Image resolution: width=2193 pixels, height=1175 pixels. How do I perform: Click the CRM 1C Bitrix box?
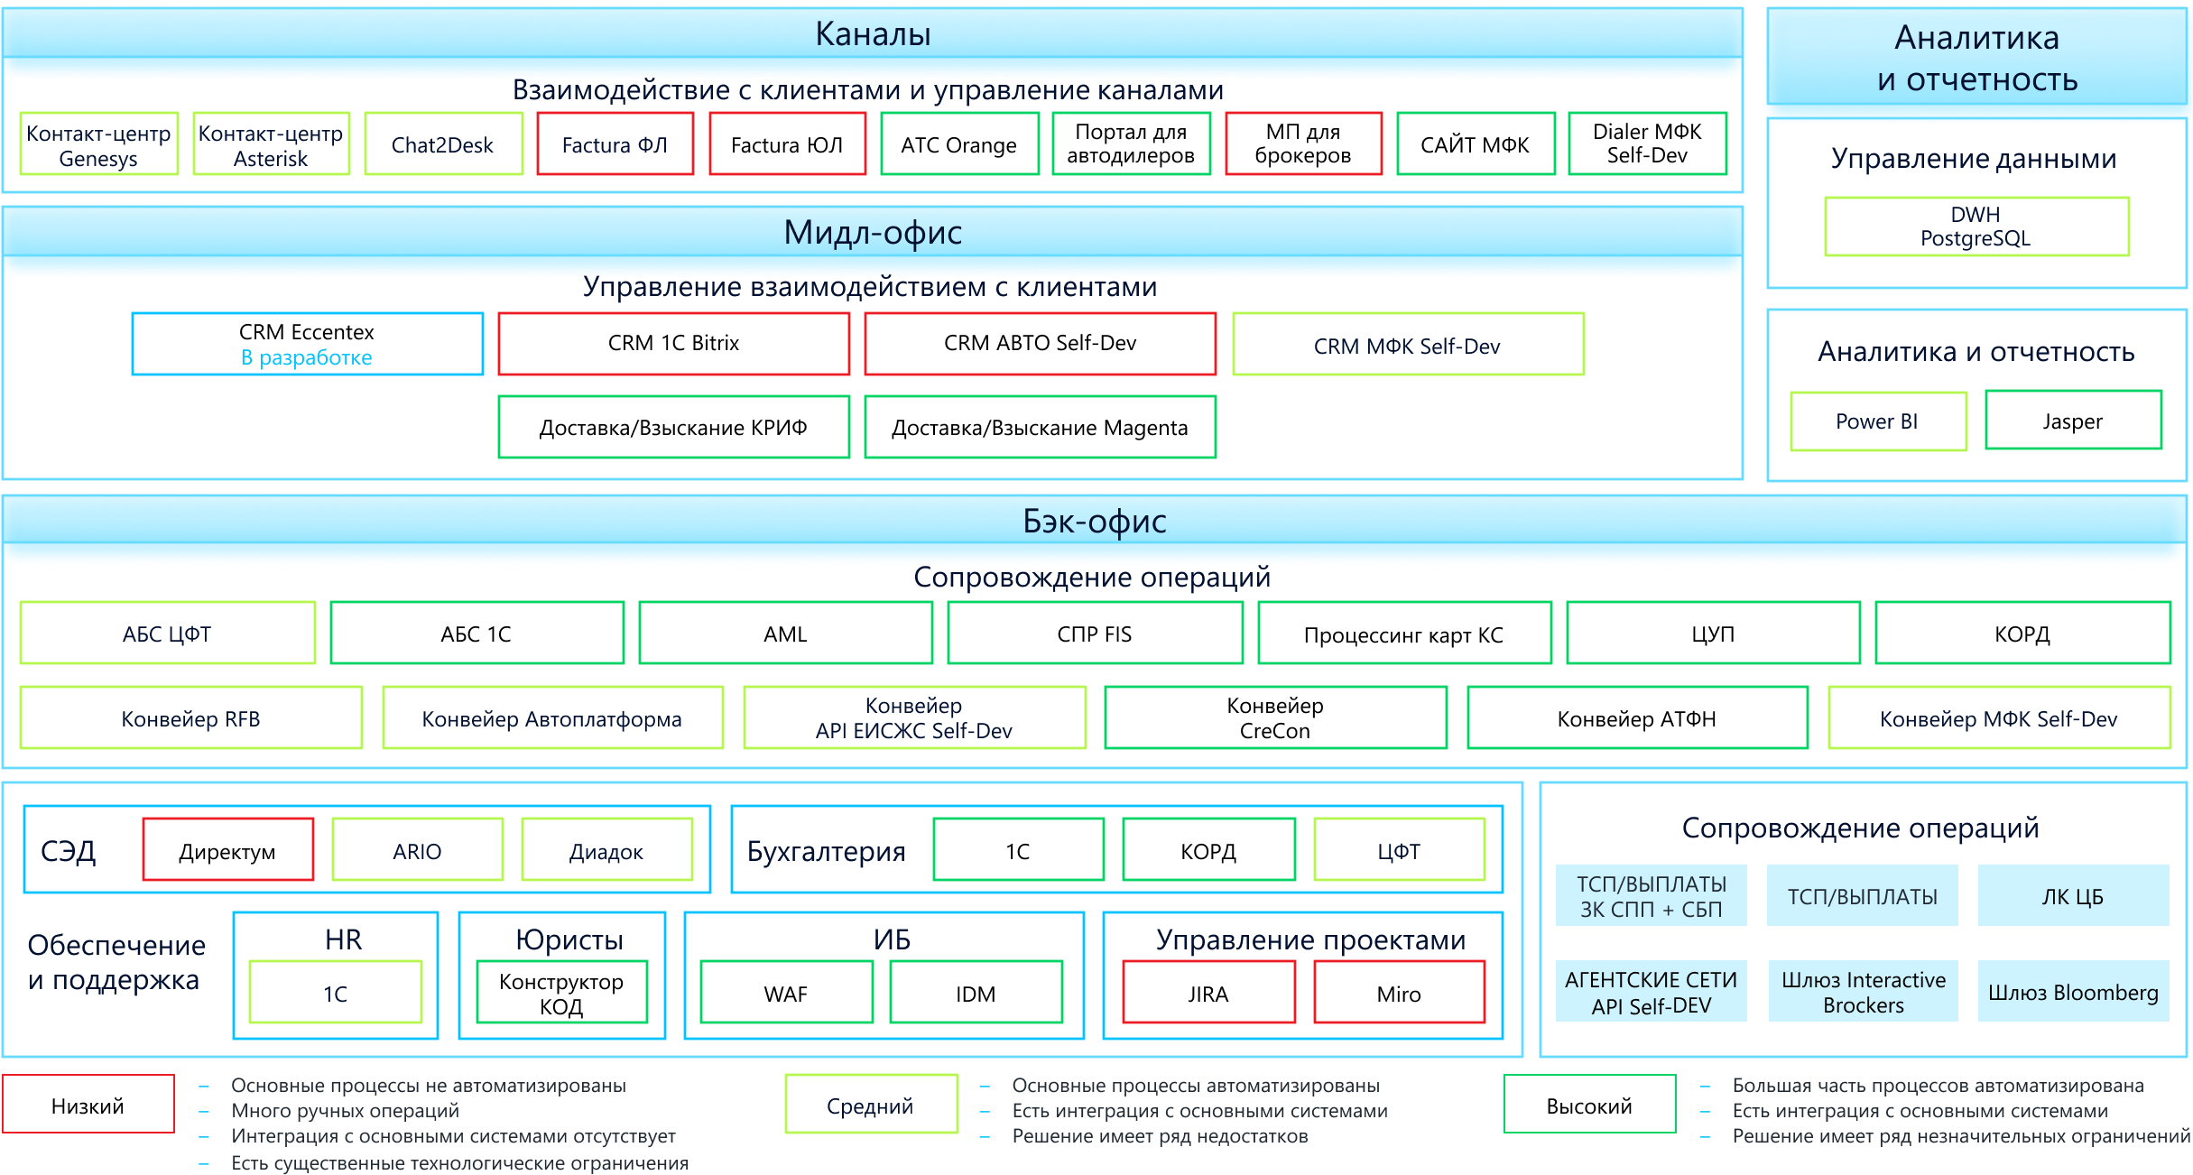pos(674,344)
